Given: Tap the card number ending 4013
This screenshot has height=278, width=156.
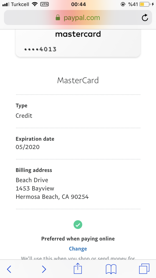Looking at the screenshot, I should pos(40,49).
